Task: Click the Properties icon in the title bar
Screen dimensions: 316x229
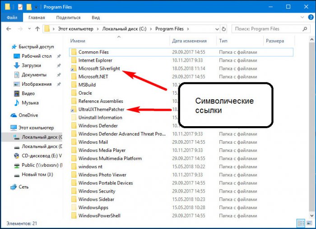Action: [x=20, y=7]
